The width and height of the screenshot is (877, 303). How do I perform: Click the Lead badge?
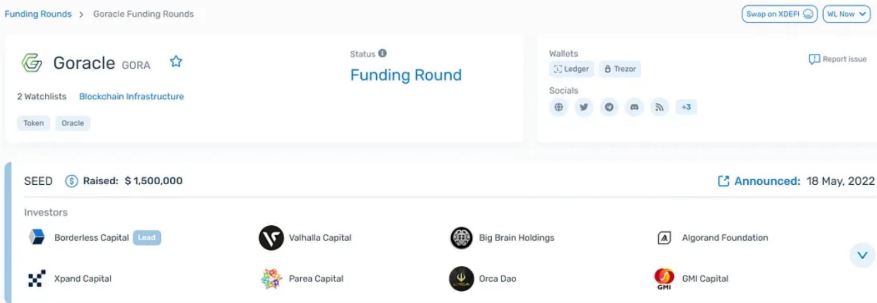(x=147, y=237)
